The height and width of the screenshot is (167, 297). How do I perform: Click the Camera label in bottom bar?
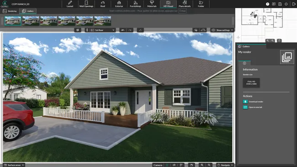(x=158, y=165)
